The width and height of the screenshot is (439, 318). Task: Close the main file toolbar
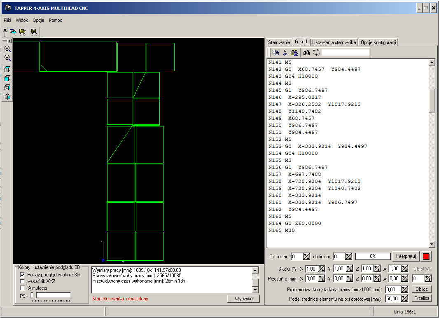click(5, 30)
